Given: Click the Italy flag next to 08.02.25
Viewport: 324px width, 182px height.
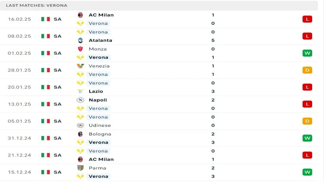Looking at the screenshot, I should (x=45, y=36).
